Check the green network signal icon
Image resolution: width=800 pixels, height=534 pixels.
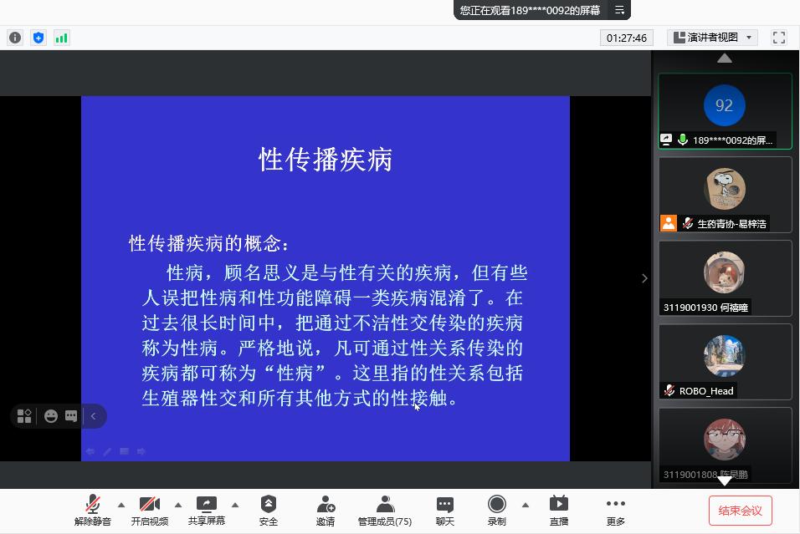(62, 38)
